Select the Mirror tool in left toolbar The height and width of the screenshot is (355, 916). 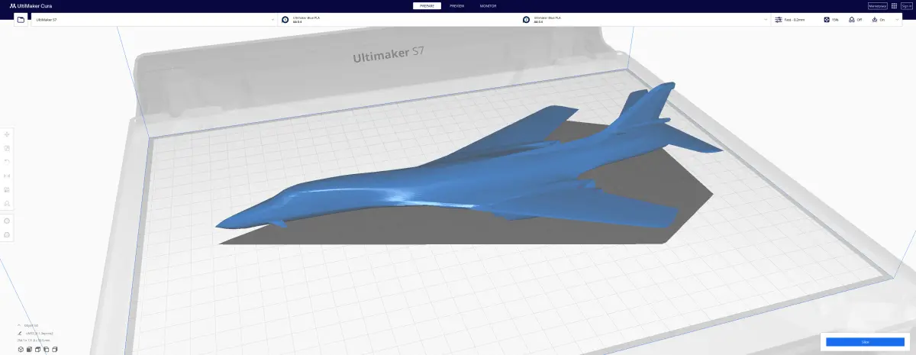point(7,176)
